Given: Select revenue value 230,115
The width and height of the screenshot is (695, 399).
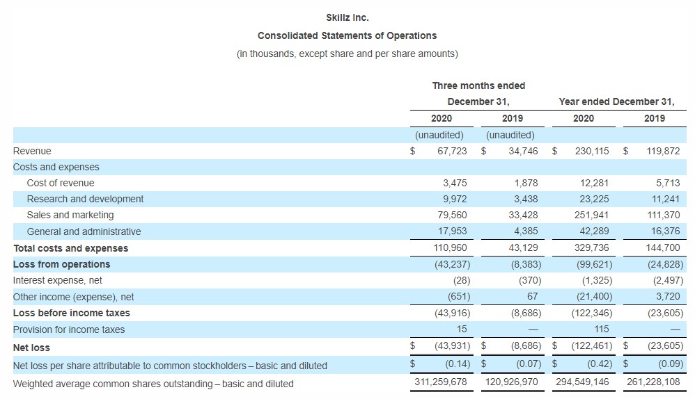Looking at the screenshot, I should point(592,152).
